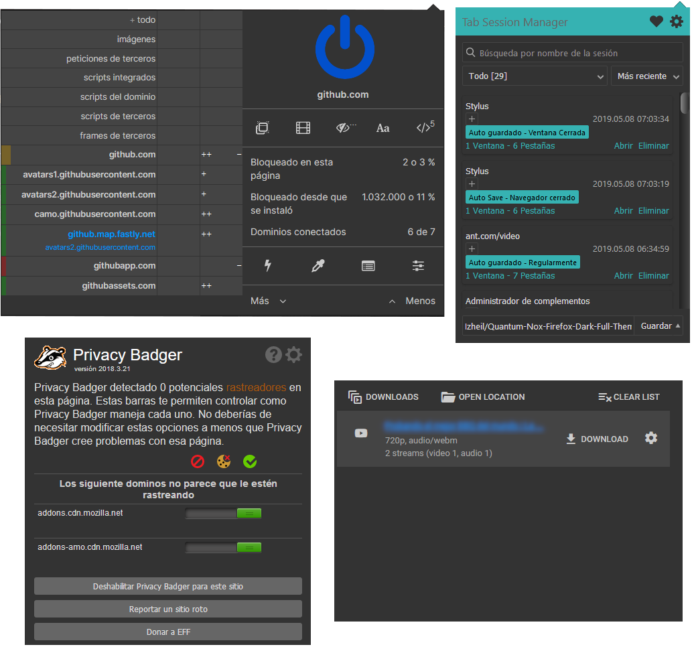Open Privacy Badger settings gear
Image resolution: width=694 pixels, height=653 pixels.
pyautogui.click(x=293, y=355)
